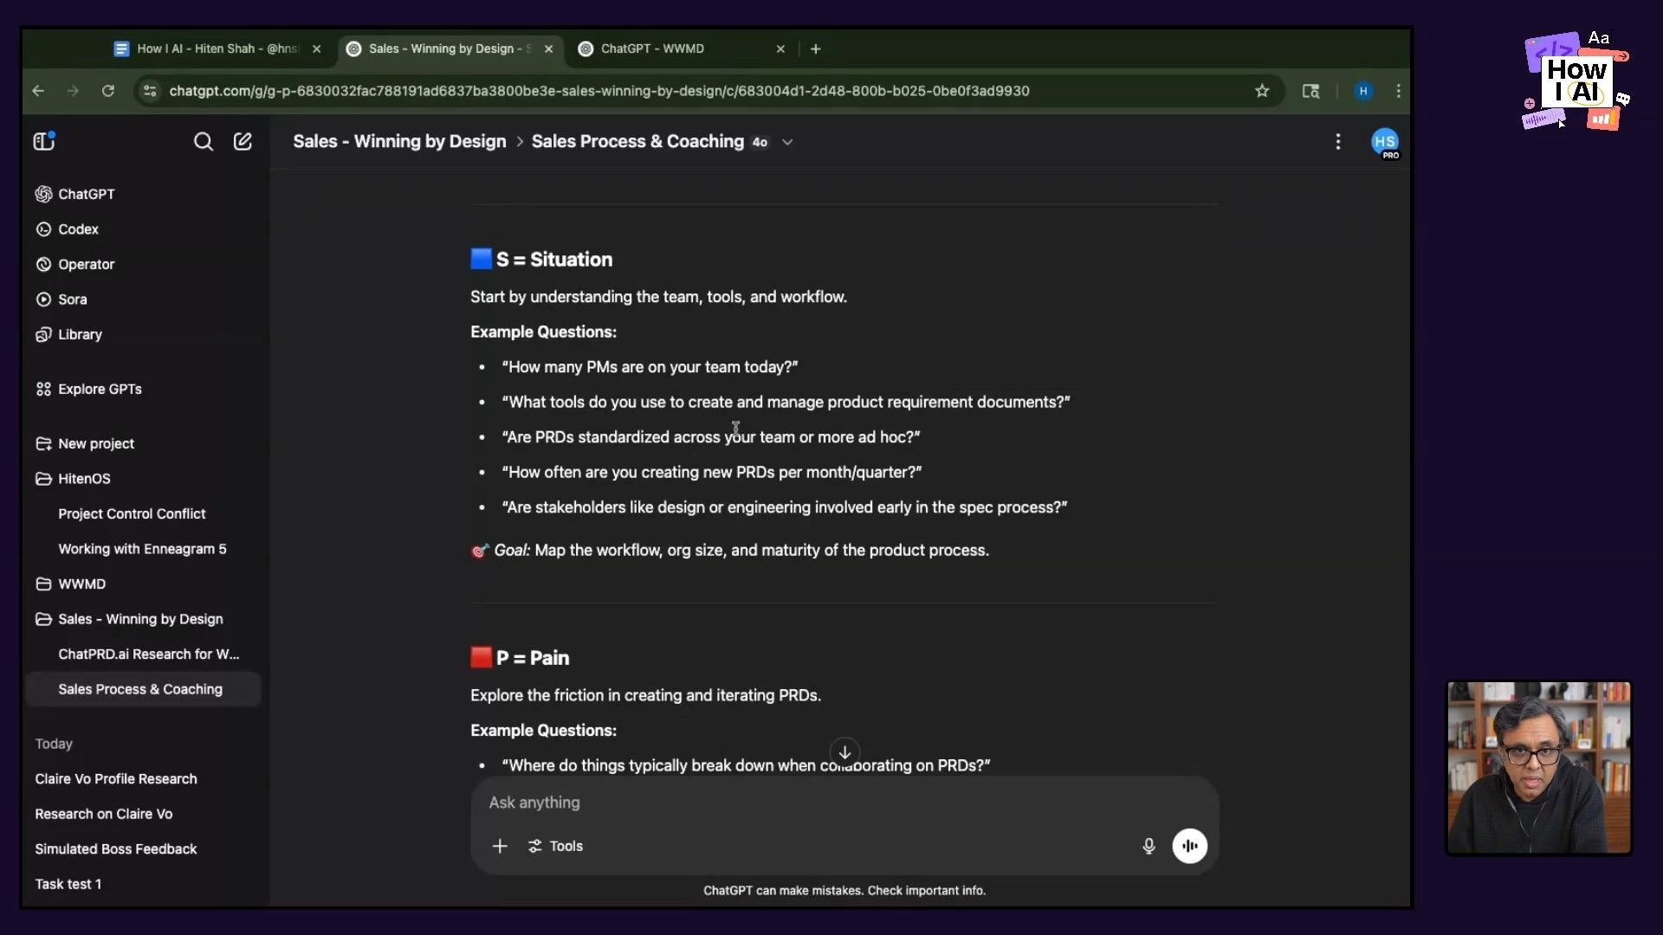Reload the current page
Viewport: 1663px width, 935px height.
click(x=107, y=91)
